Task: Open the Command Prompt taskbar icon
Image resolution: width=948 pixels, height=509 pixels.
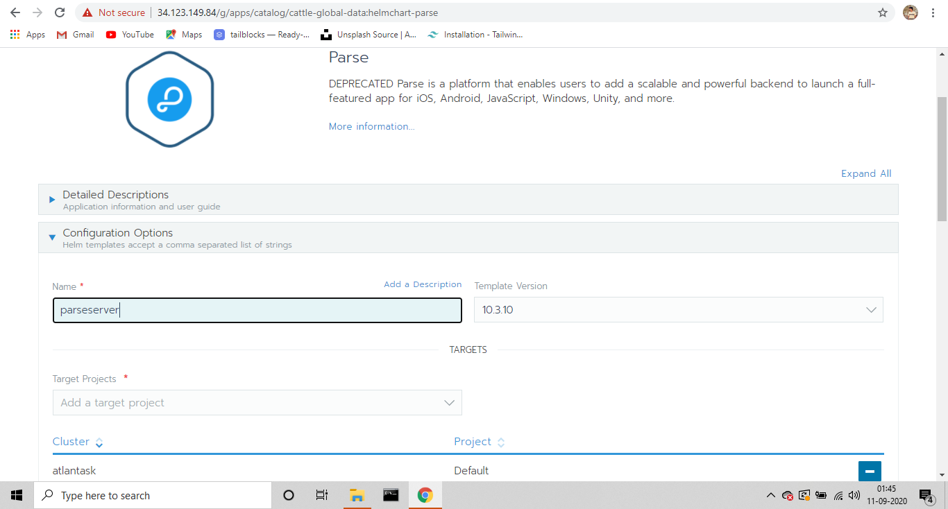Action: [x=391, y=495]
